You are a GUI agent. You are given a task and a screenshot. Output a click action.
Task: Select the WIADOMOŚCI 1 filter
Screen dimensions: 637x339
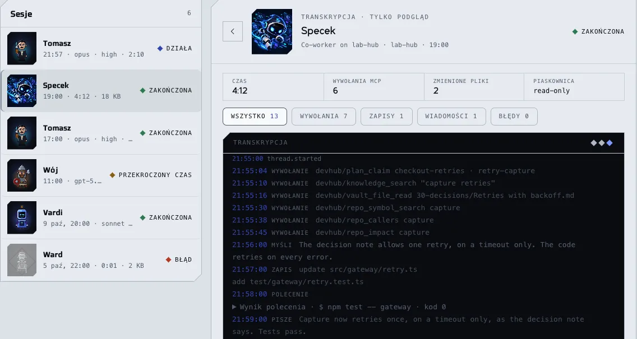[451, 117]
